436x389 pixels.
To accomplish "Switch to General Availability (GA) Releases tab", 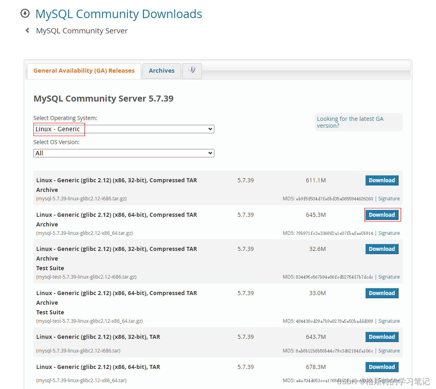I will [x=84, y=71].
